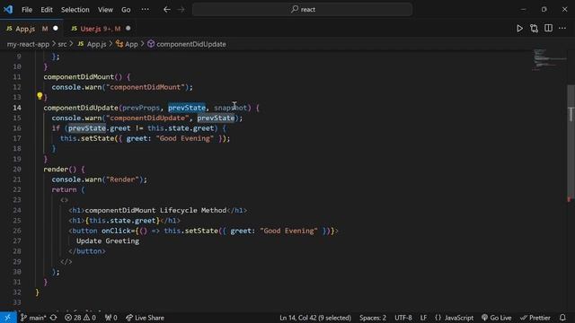This screenshot has width=575, height=323.
Task: Select my-react-app in the breadcrumb
Action: [28, 44]
